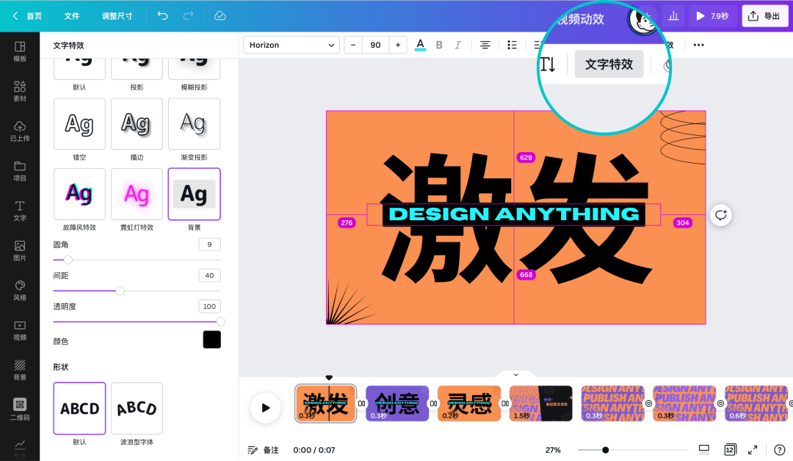Open the 调整尺寸 resize menu
This screenshot has width=793, height=461.
(117, 16)
